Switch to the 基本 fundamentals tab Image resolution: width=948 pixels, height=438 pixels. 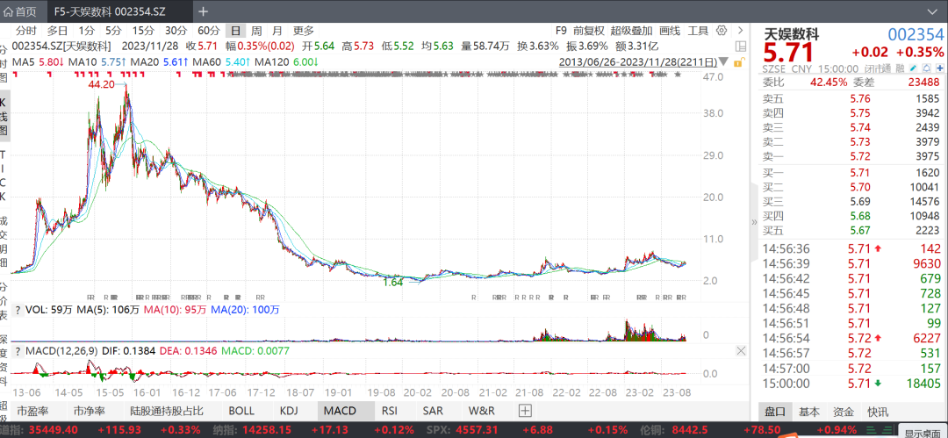pos(809,412)
